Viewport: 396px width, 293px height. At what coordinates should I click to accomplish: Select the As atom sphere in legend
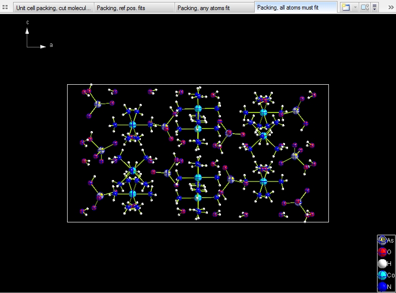pos(382,241)
